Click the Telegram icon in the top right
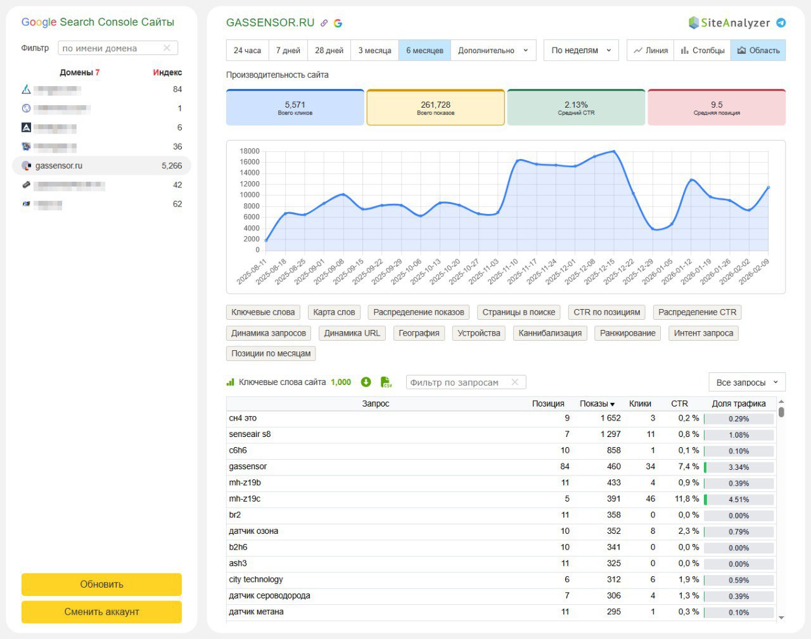 pyautogui.click(x=781, y=22)
